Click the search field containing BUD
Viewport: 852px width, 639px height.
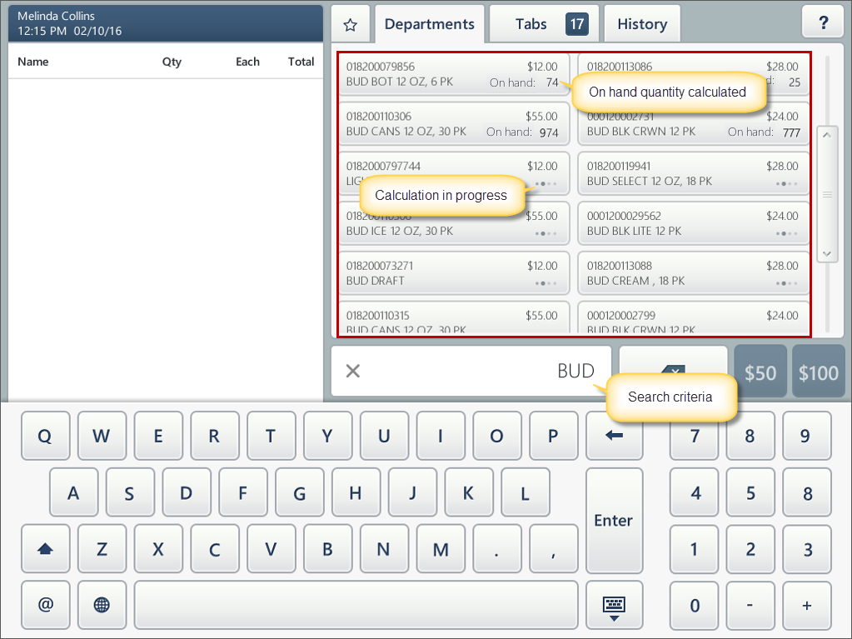(x=471, y=371)
